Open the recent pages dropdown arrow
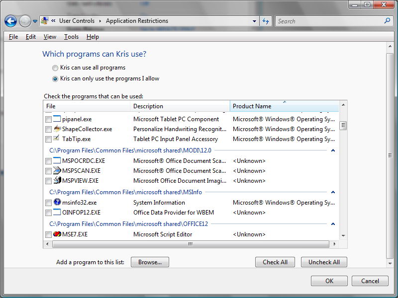Viewport: 398px width, 298px height. (35, 21)
